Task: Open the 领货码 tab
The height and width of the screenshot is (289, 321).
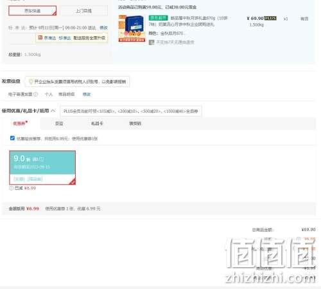Action: point(135,124)
